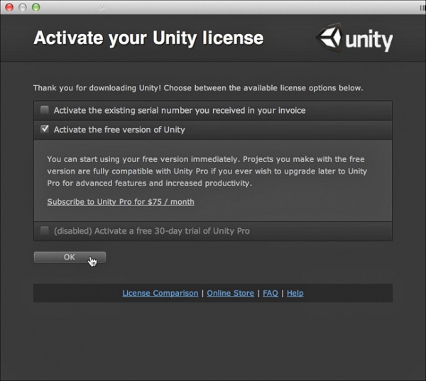The height and width of the screenshot is (381, 426).
Task: Click the 'Activate a free 30-day trial' label
Action: 152,230
